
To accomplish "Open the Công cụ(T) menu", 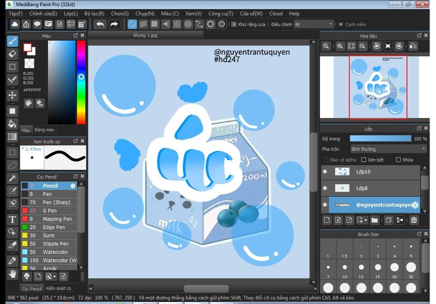I will coord(221,14).
